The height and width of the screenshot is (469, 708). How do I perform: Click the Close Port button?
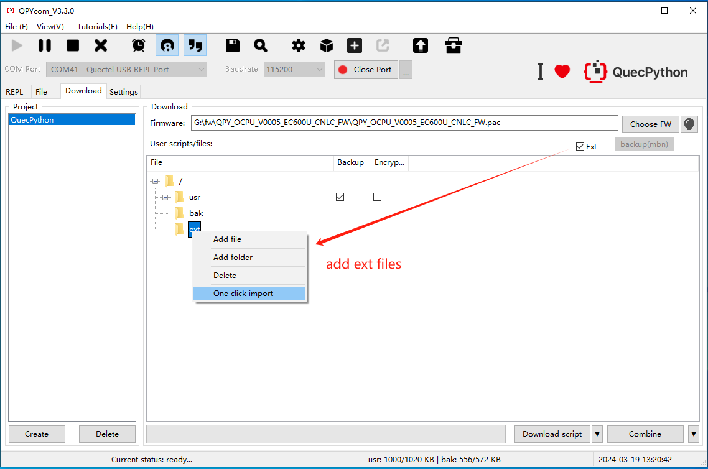366,70
